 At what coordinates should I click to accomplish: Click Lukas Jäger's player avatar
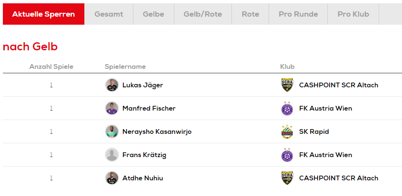[111, 85]
